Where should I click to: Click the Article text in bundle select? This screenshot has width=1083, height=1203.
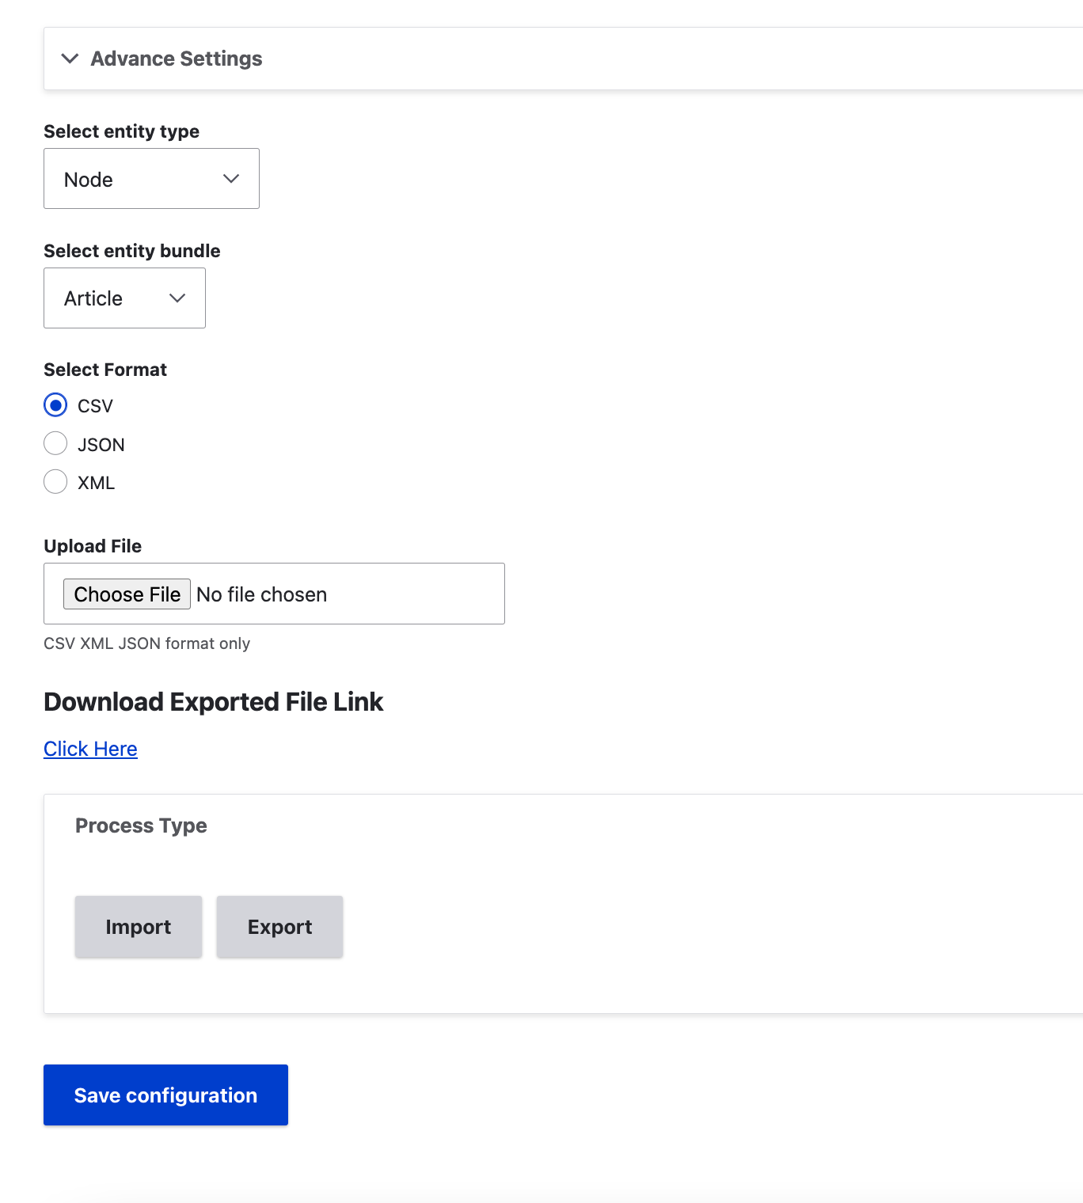(x=93, y=298)
